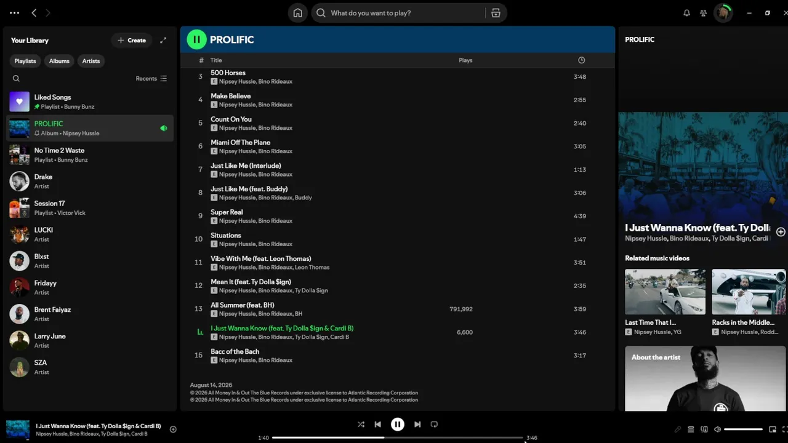The image size is (788, 443).
Task: Skip to next track
Action: click(x=417, y=425)
